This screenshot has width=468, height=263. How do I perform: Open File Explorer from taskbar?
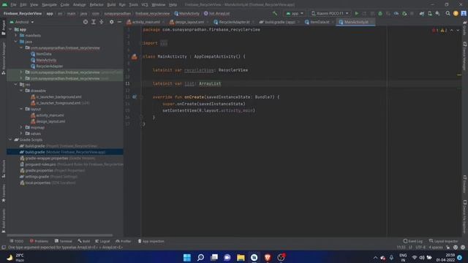tap(241, 257)
